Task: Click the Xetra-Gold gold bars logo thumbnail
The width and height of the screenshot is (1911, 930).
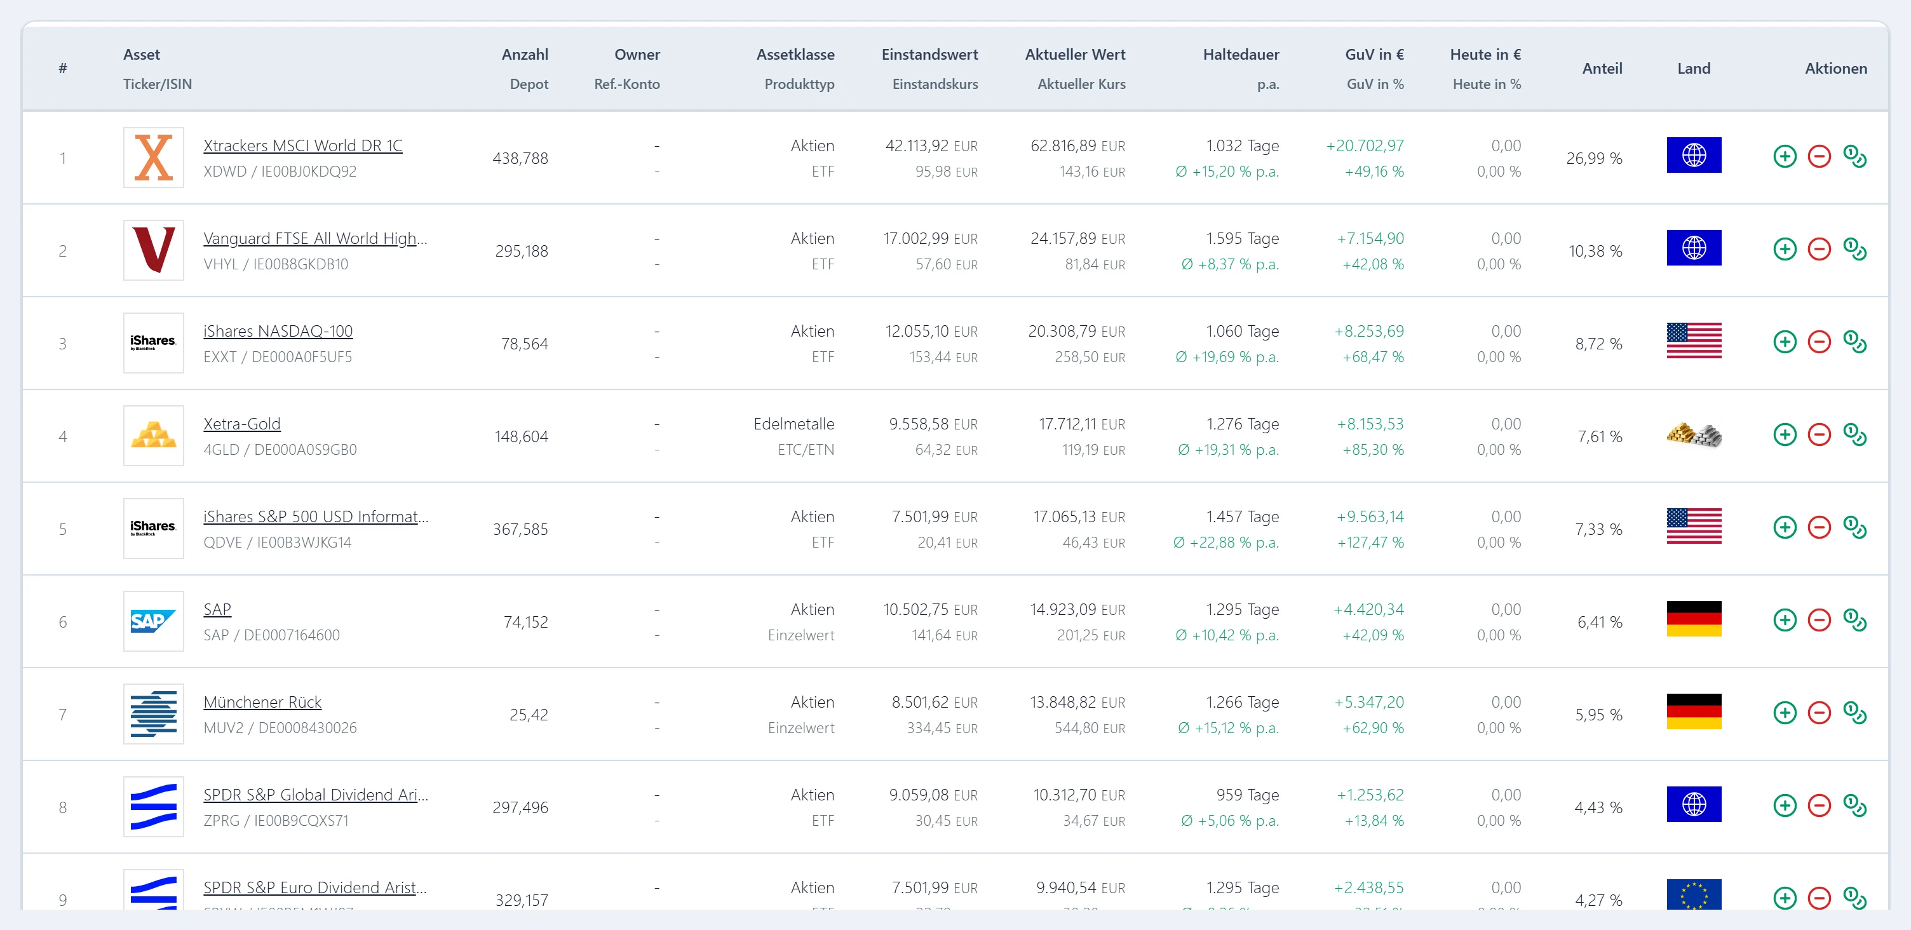Action: click(x=154, y=435)
